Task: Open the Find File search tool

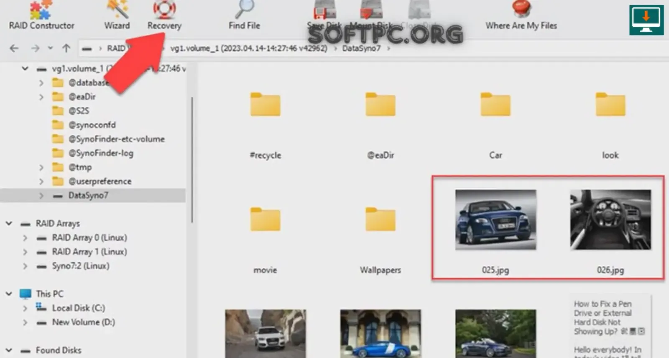Action: 244,16
